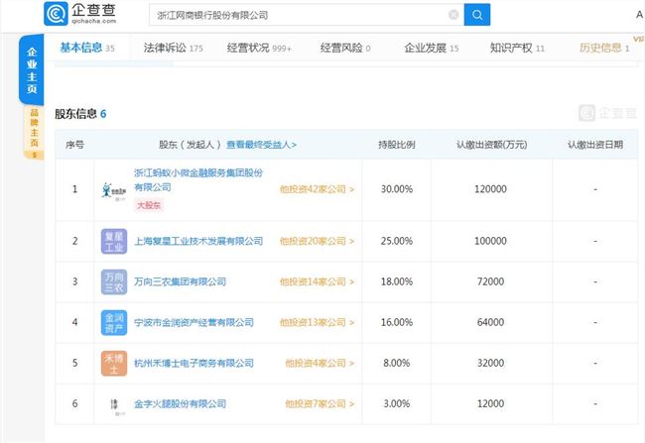Expand 他投资4家公司 link

(320, 364)
